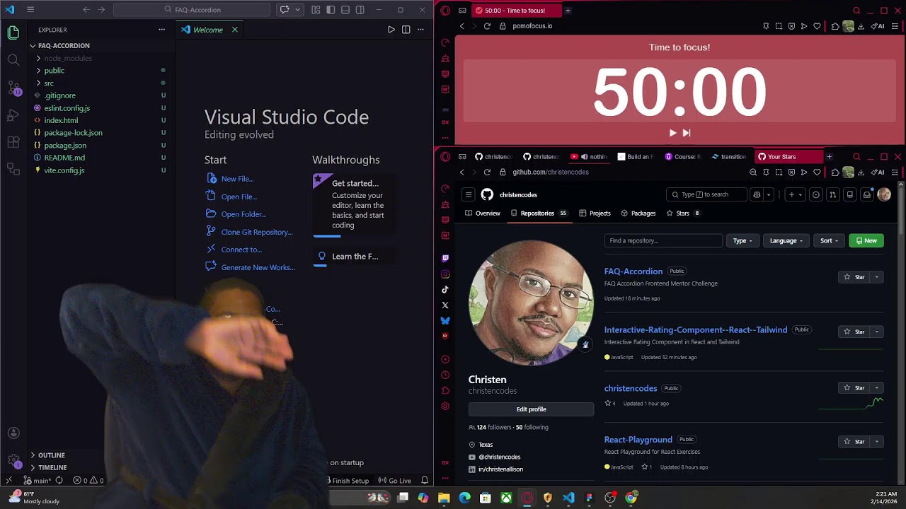Open the Language filter dropdown

pyautogui.click(x=786, y=240)
